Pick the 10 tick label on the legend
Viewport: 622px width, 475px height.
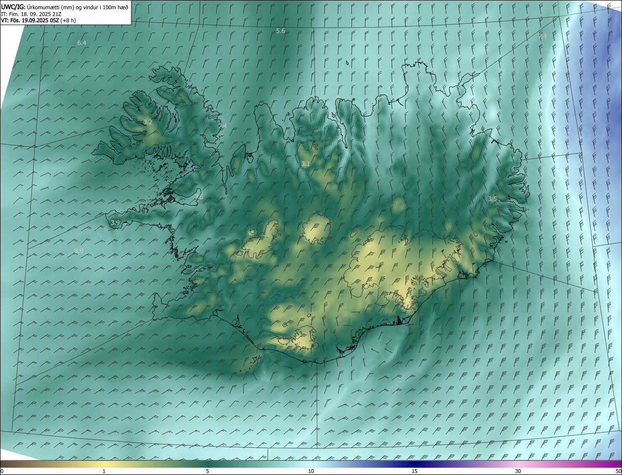[x=311, y=471]
